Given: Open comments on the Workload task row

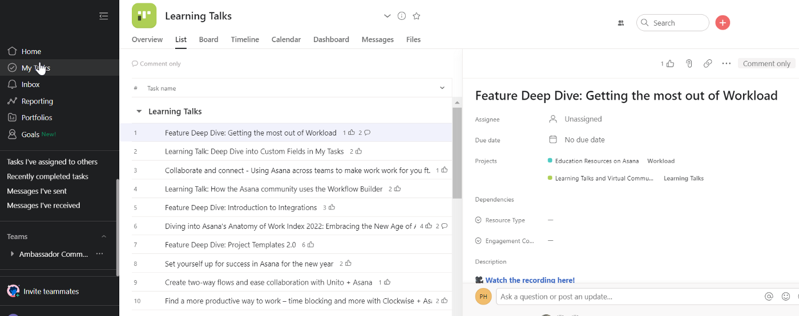Looking at the screenshot, I should coord(367,133).
